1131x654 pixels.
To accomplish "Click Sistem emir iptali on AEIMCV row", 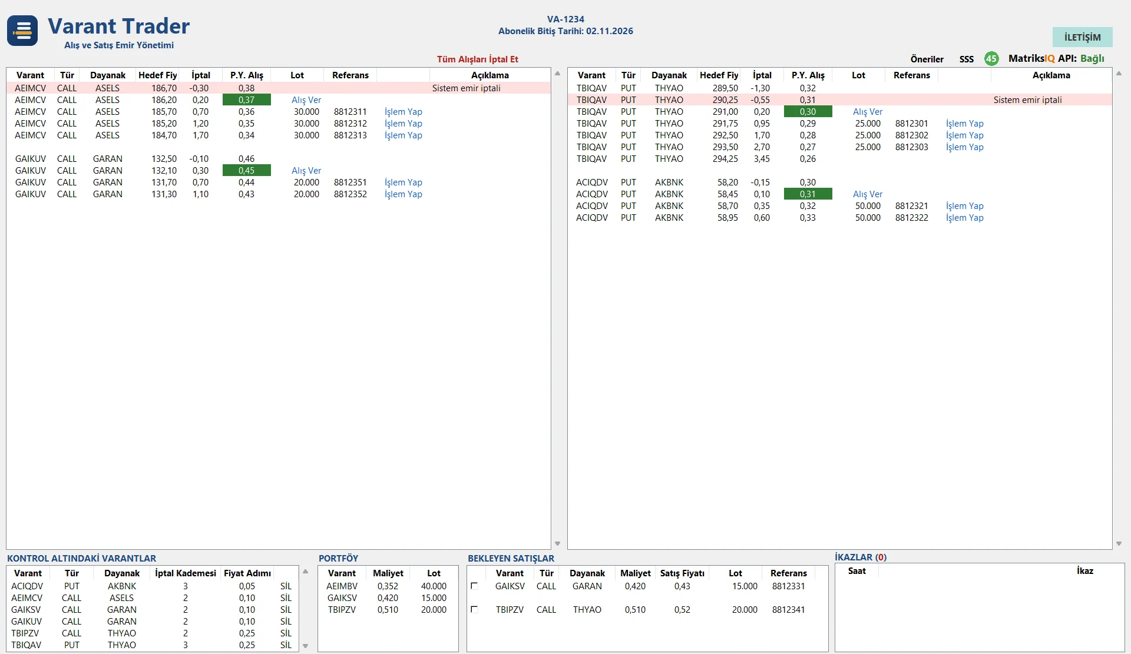I will coord(466,88).
